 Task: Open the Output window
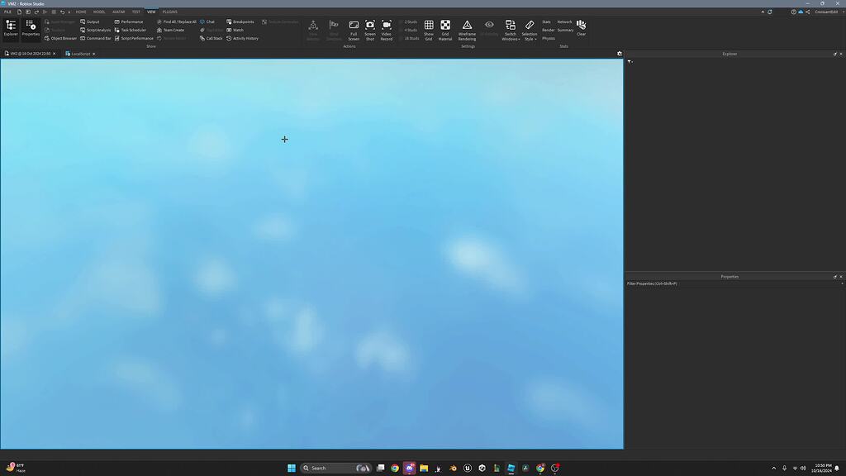(93, 21)
